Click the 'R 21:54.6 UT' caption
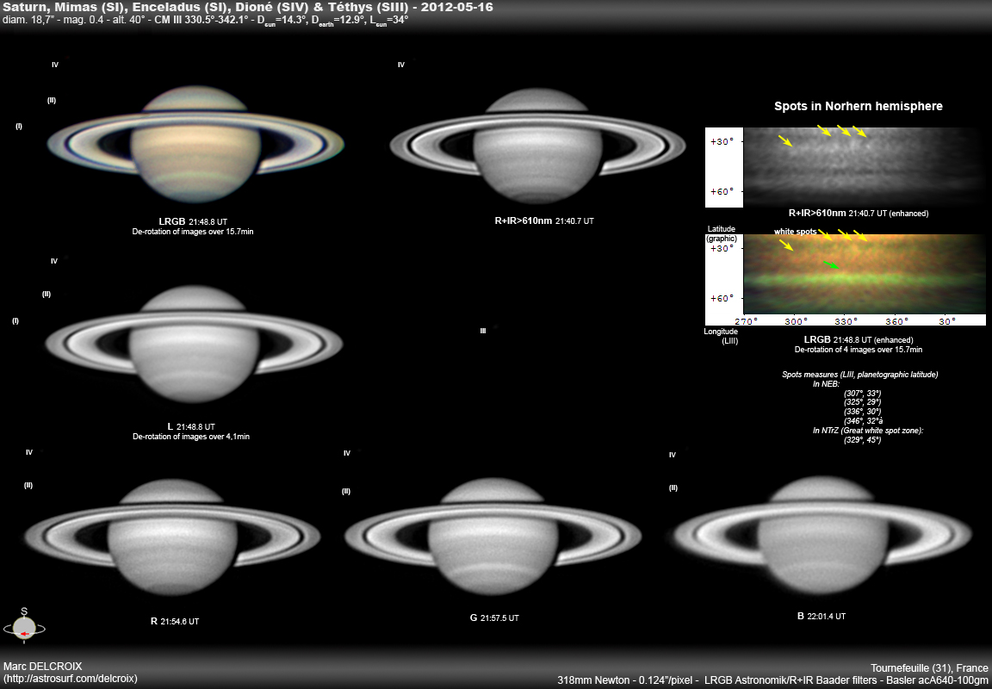Image resolution: width=992 pixels, height=689 pixels. tap(175, 621)
